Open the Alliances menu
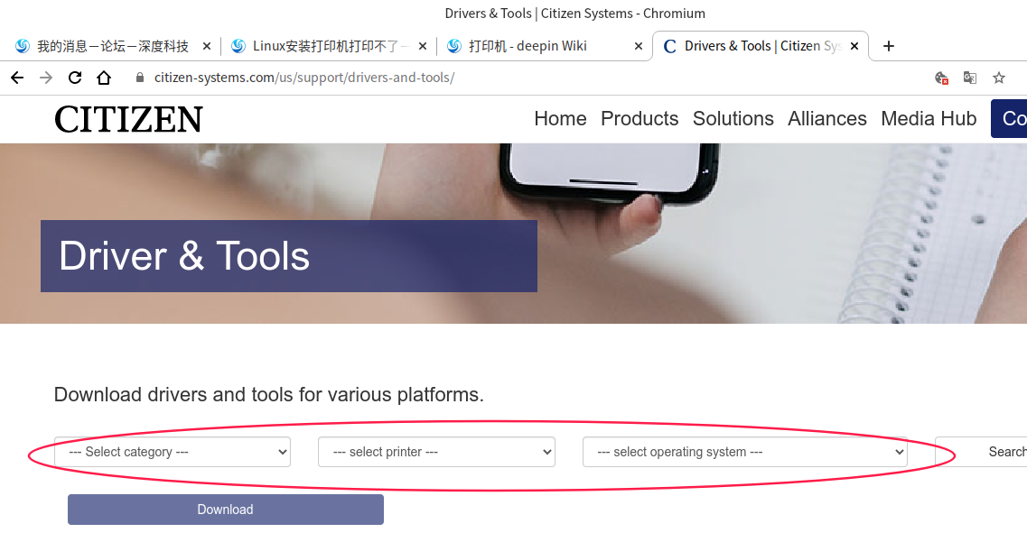This screenshot has width=1027, height=542. coord(827,118)
